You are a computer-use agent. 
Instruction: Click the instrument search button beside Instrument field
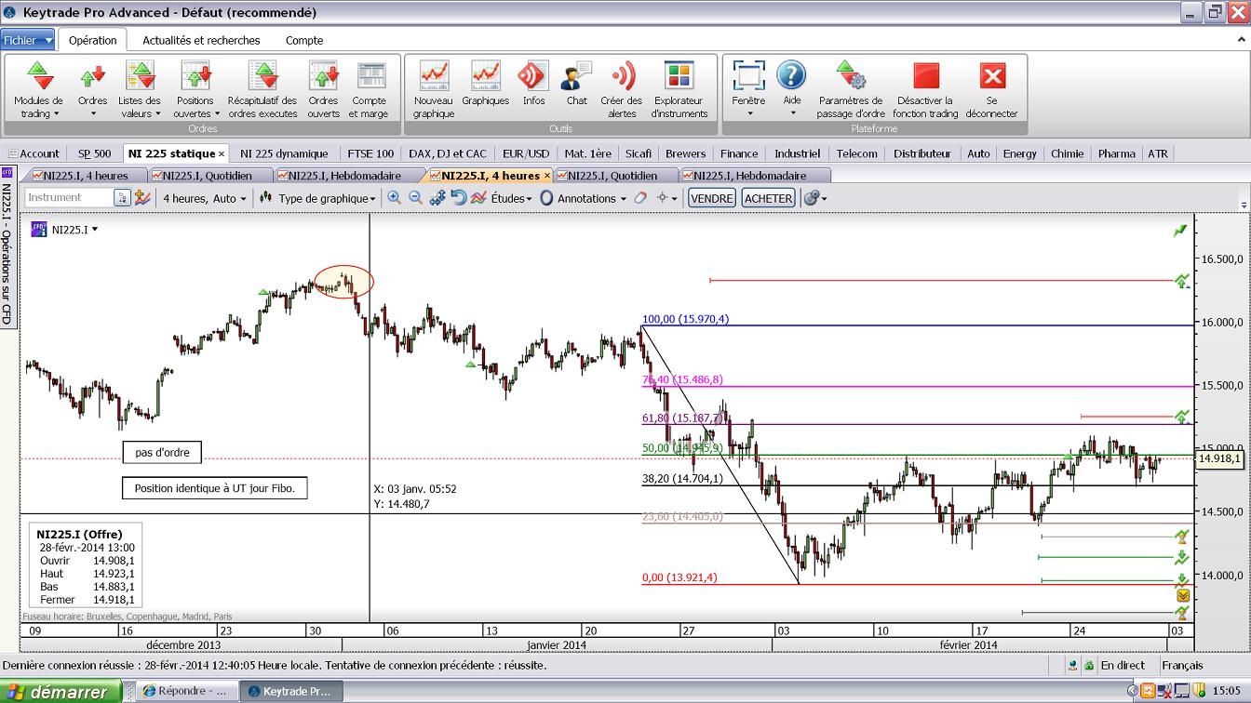click(x=122, y=198)
